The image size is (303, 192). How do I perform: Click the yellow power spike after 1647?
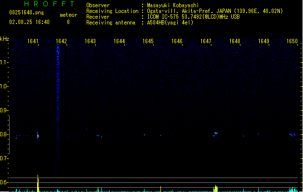[x=216, y=188]
